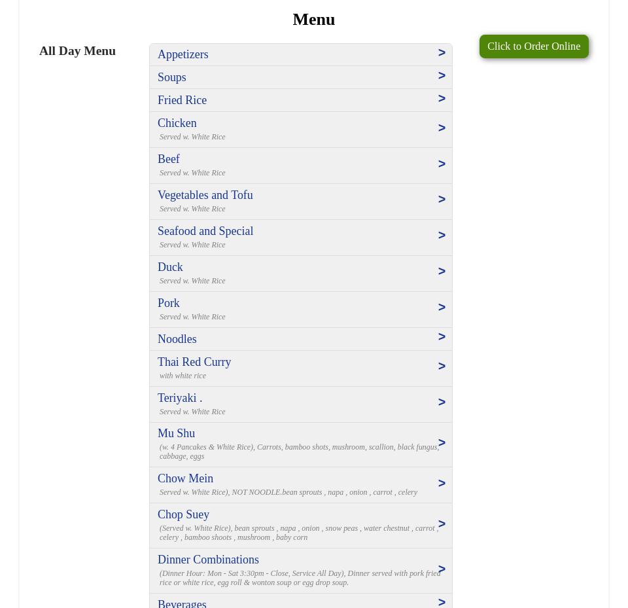
Task: Click the Menu page title
Action: point(313,20)
